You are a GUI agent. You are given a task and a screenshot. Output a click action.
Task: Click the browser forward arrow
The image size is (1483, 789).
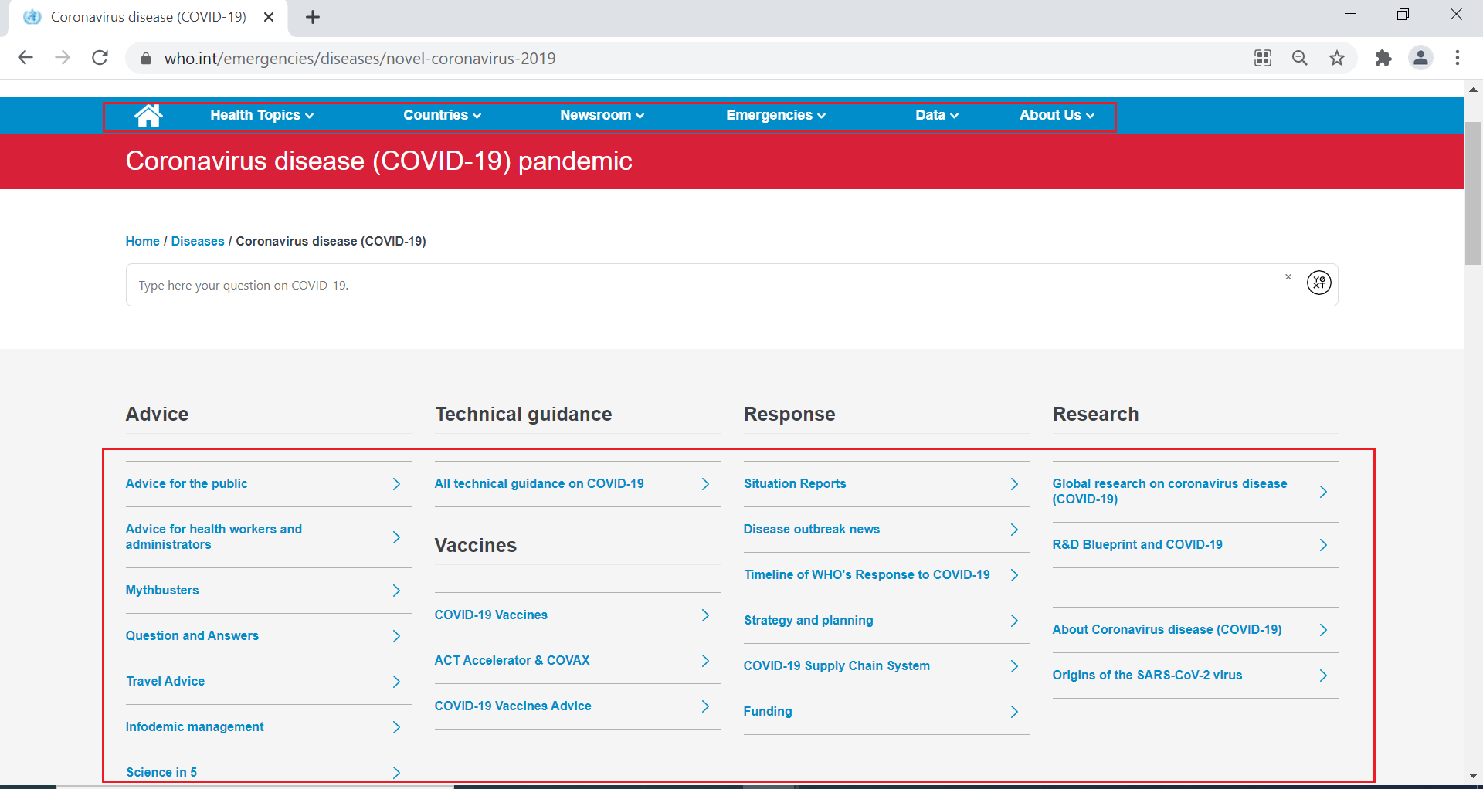point(63,58)
